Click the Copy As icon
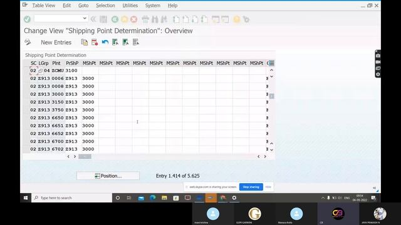The height and width of the screenshot is (225, 401). coord(85,42)
